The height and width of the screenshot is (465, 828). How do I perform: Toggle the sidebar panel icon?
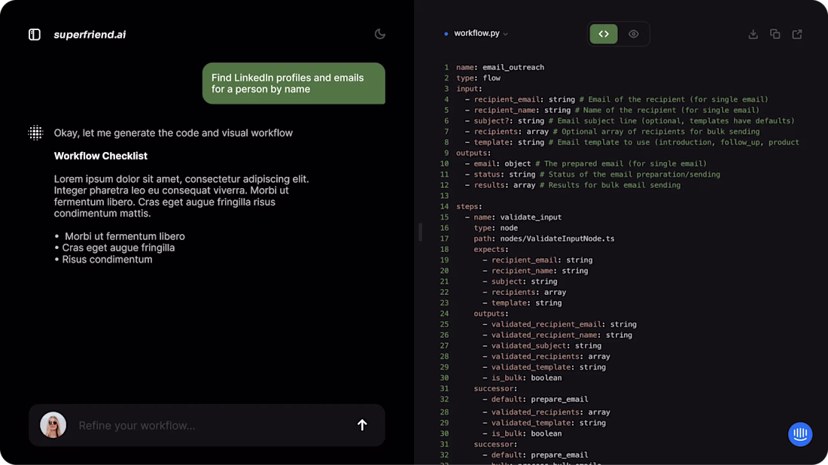click(35, 35)
